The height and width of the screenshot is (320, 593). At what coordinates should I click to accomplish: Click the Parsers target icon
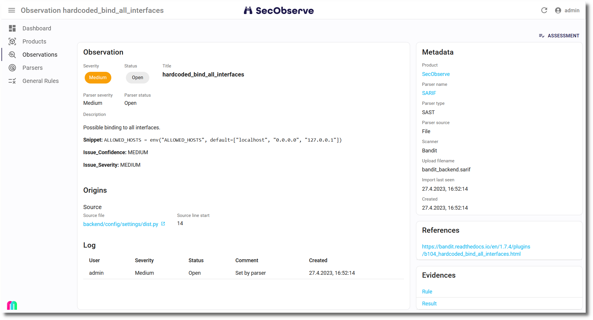[x=12, y=68]
